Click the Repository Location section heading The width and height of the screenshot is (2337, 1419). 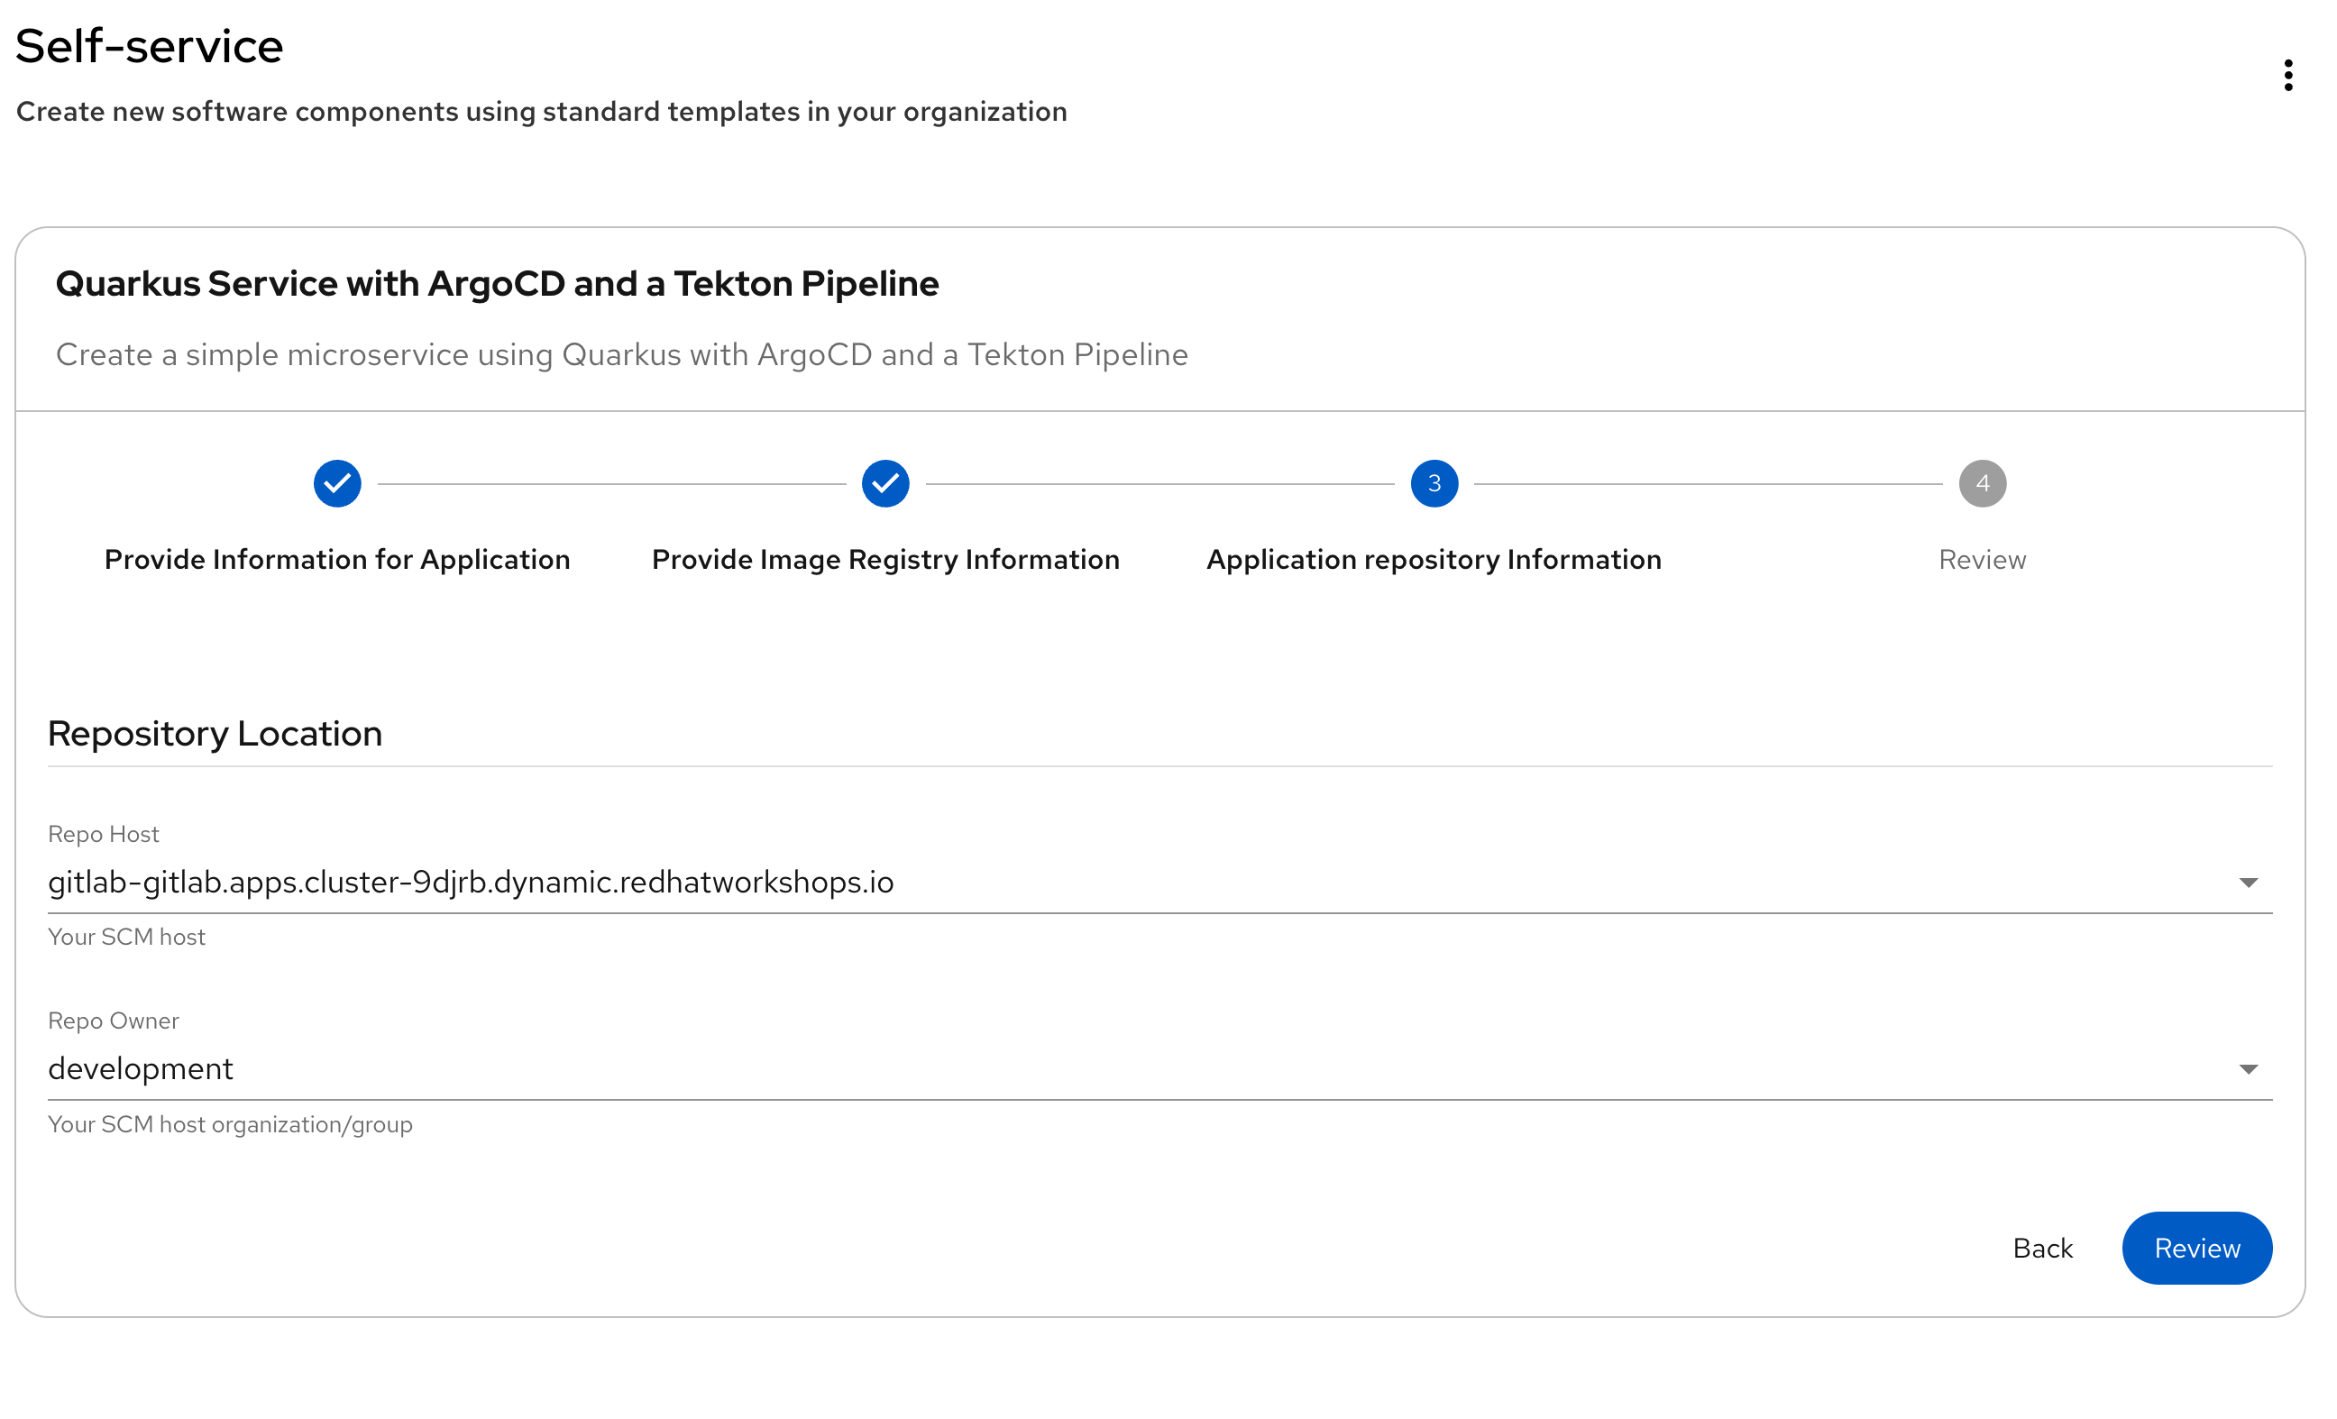click(215, 732)
